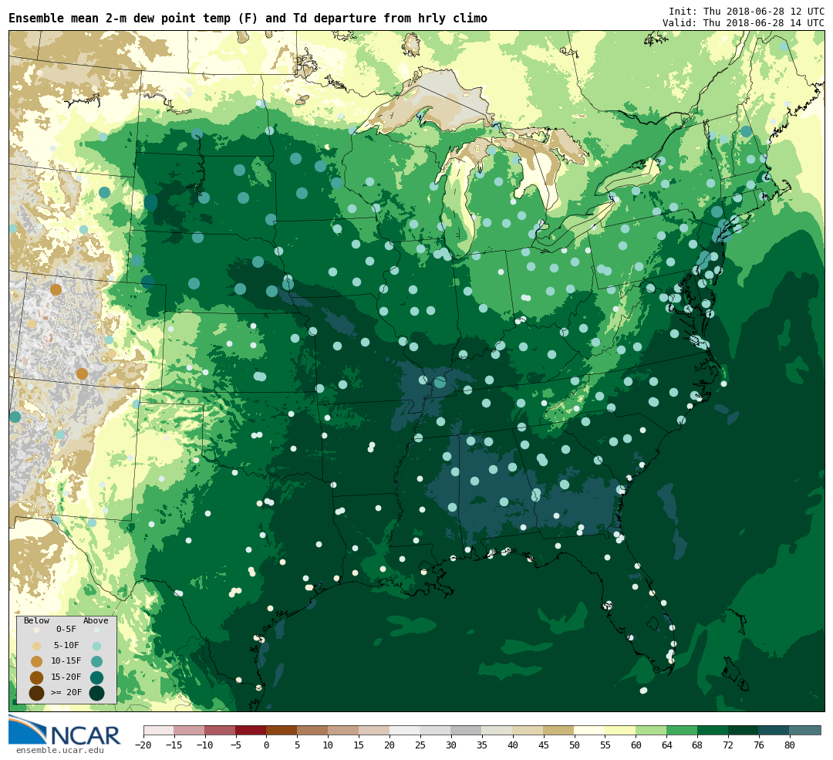Click the '10-15F' legend label
The height and width of the screenshot is (760, 833).
(x=66, y=661)
